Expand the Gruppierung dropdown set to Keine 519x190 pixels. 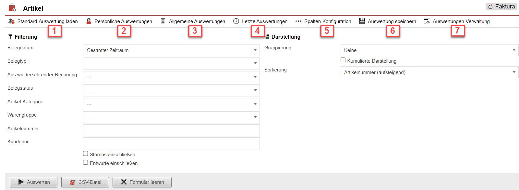tap(429, 50)
